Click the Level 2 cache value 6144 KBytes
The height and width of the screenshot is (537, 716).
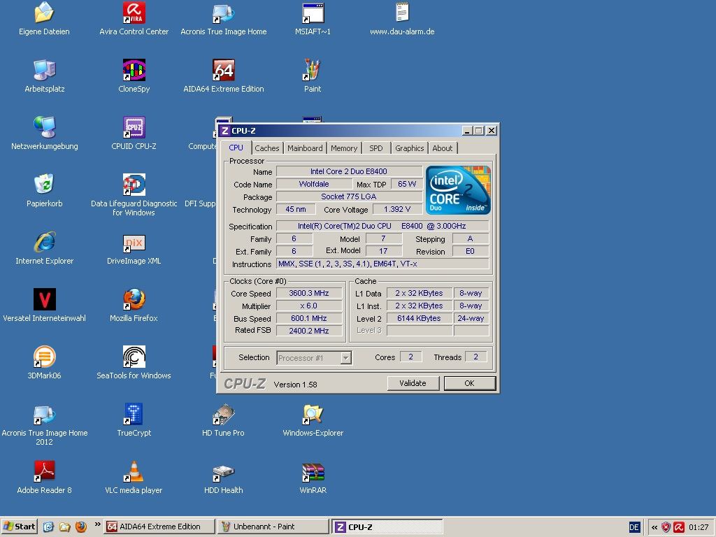coord(420,318)
